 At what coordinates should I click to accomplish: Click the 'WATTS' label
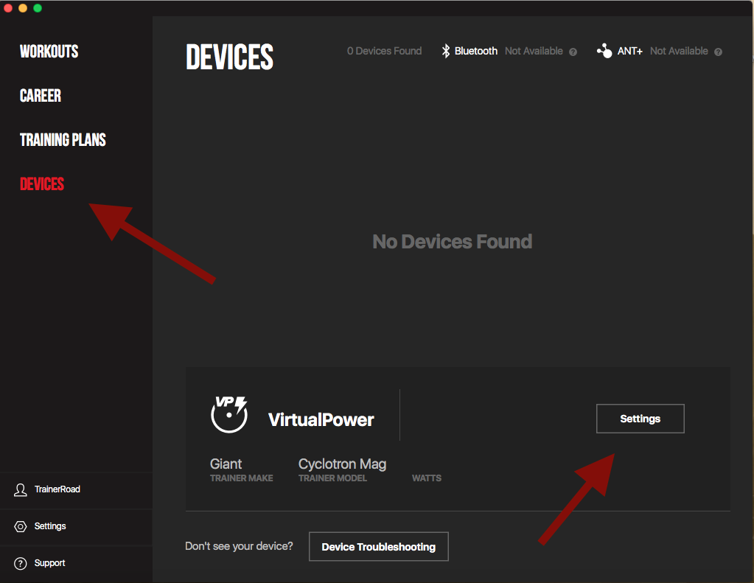[x=427, y=478]
